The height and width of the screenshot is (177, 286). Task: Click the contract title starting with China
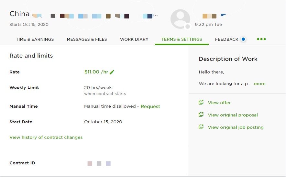83,14
